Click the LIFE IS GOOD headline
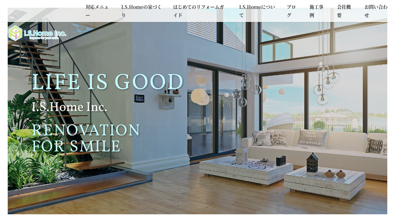 pyautogui.click(x=108, y=82)
